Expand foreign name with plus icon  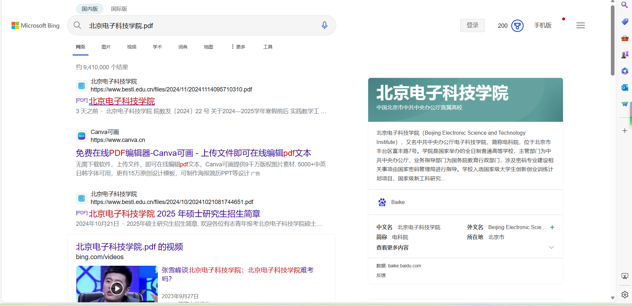pyautogui.click(x=552, y=227)
